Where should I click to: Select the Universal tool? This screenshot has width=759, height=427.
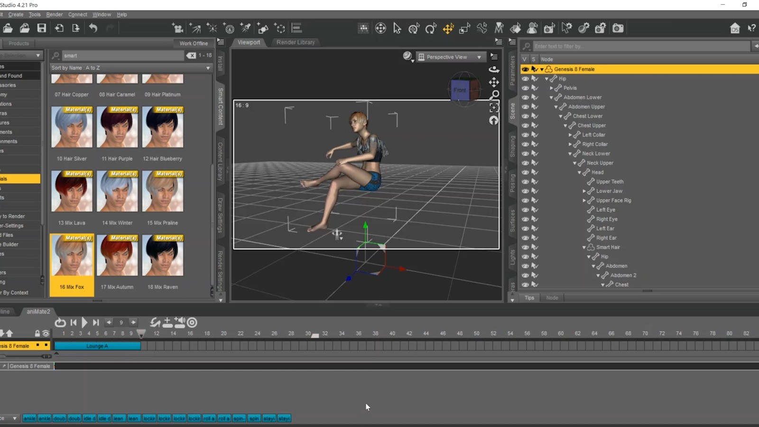click(x=414, y=28)
